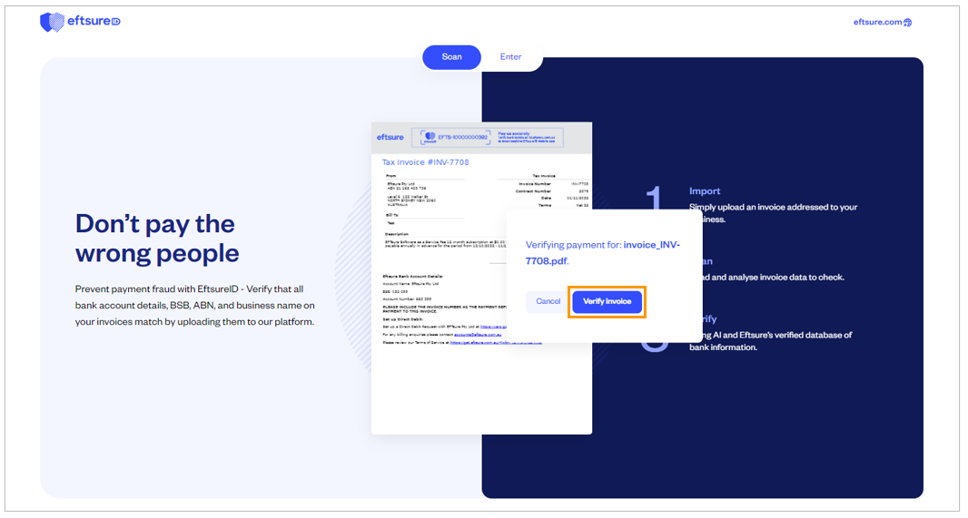Cancel the invoice verification dialog
Screen dimensions: 968x518
click(548, 301)
